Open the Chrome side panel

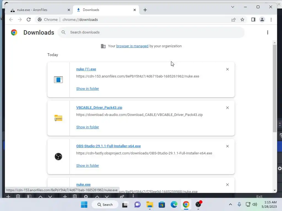tap(253, 20)
